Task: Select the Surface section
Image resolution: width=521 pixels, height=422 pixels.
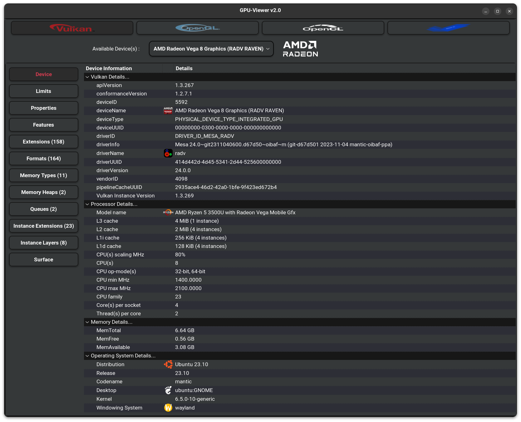Action: [43, 259]
